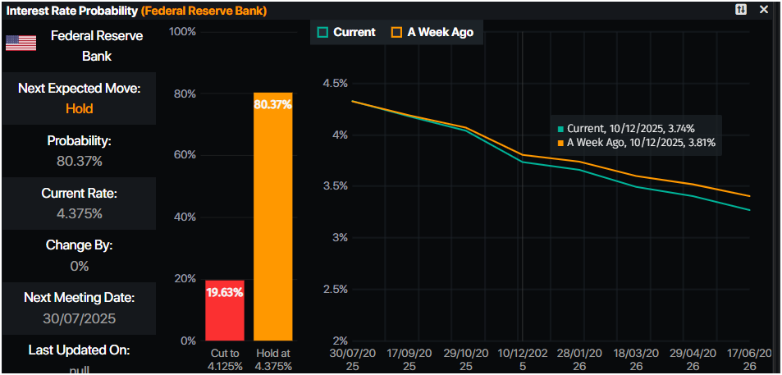Click the orange Hold value

(80, 108)
